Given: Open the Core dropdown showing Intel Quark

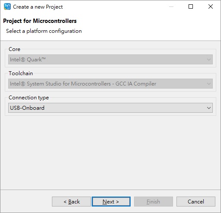Looking at the screenshot, I should coord(110,60).
